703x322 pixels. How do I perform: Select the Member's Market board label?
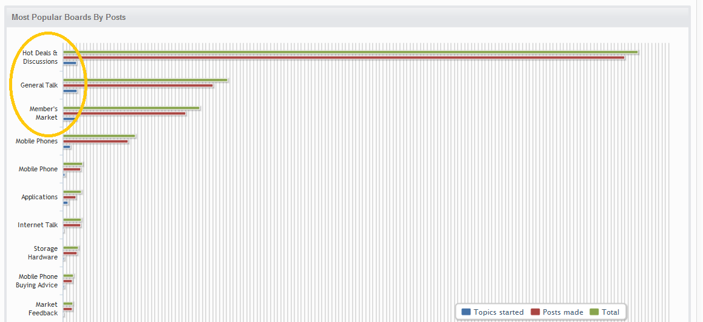coord(44,113)
